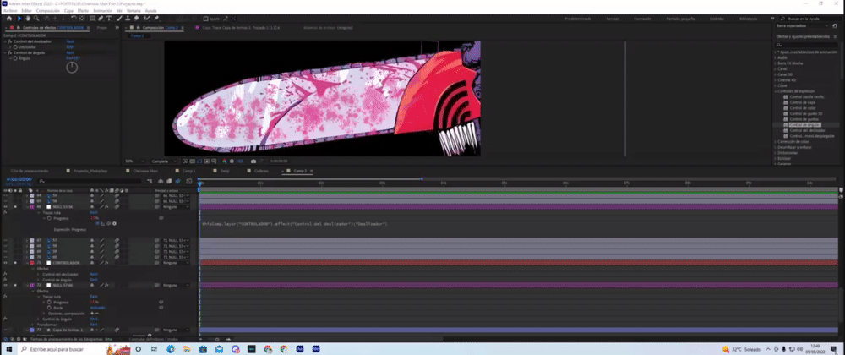This screenshot has height=355, width=845.
Task: Switch to the Cadenas timeline tab
Action: pos(260,171)
